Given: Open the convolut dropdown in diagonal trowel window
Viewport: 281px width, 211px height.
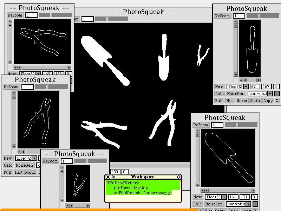Looking at the screenshot, I should coord(249,204).
